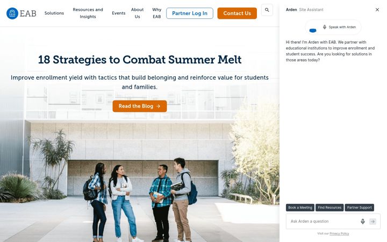Open the site search magnifier icon
Image resolution: width=387 pixels, height=242 pixels.
point(267,10)
